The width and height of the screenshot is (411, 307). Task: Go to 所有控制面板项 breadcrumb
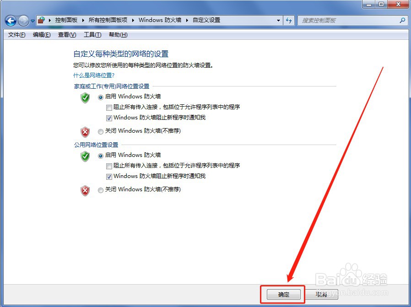(108, 20)
